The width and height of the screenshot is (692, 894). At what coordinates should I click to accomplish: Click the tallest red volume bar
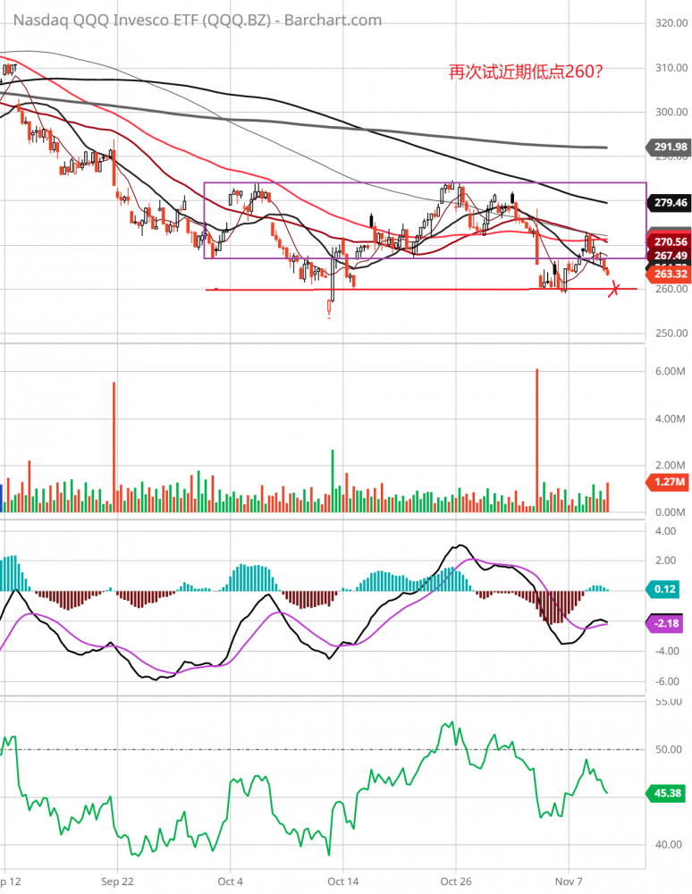[x=536, y=438]
